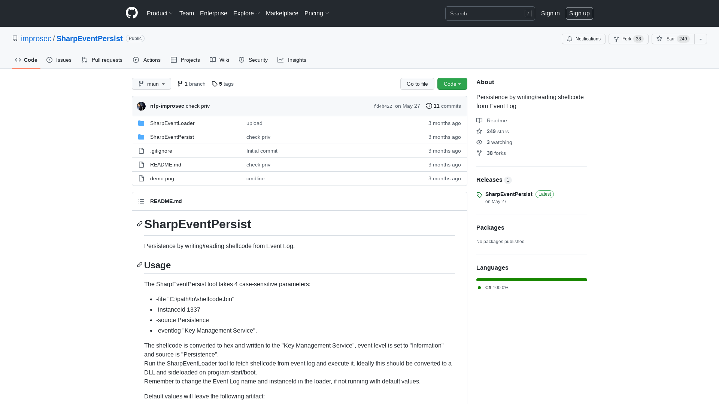719x404 pixels.
Task: Open the nfp-improsec author link
Action: pyautogui.click(x=167, y=106)
